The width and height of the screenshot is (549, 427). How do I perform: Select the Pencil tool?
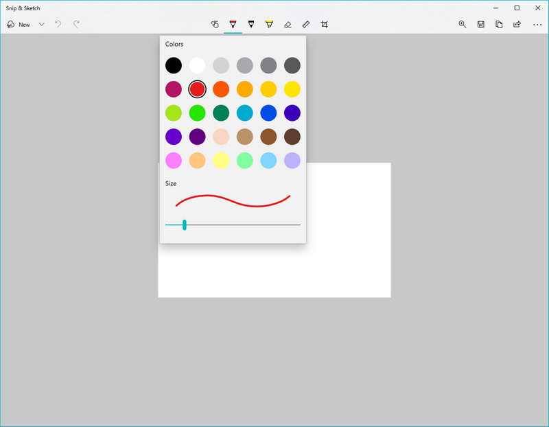pyautogui.click(x=251, y=24)
